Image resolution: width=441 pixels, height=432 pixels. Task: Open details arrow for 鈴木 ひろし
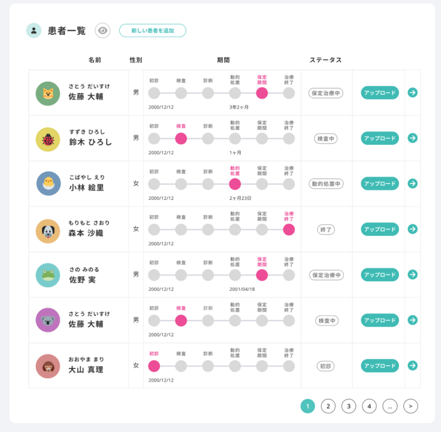[412, 138]
